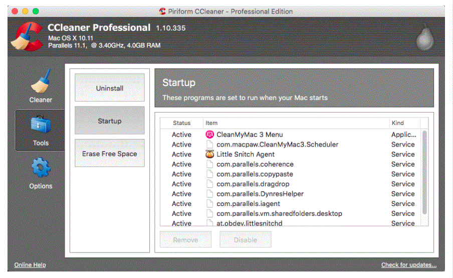Screen dimensions: 453x278
Task: Click the Mac OS X 10.11 text
Action: (x=71, y=38)
